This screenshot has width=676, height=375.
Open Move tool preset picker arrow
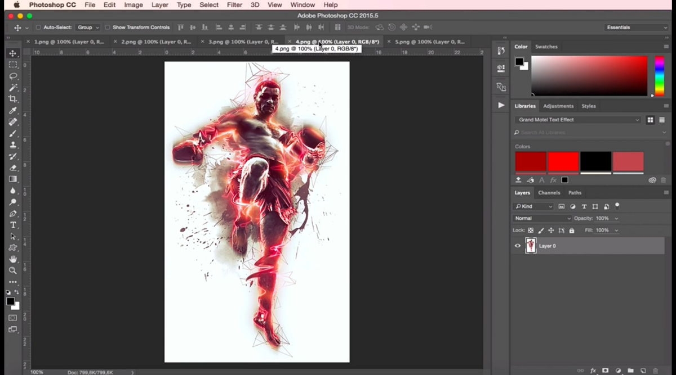pos(26,28)
